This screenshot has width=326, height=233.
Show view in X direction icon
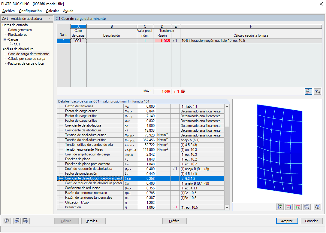[280, 207]
